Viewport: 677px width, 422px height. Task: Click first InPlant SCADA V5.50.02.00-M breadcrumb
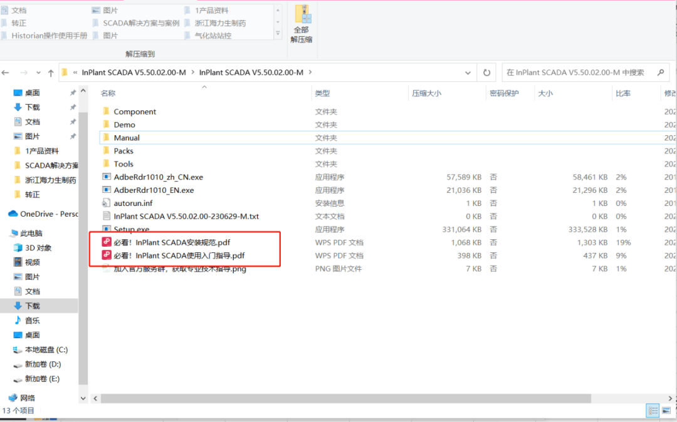[x=134, y=73]
